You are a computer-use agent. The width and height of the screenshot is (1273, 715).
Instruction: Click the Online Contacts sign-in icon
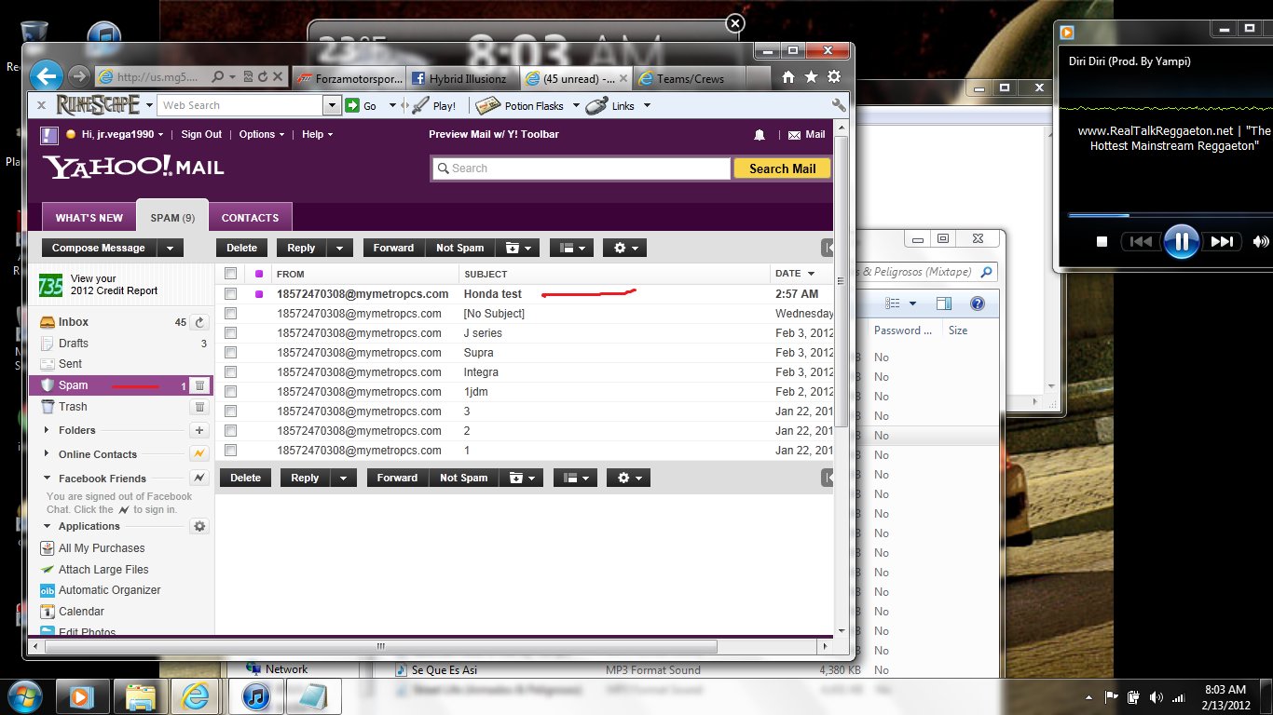(199, 454)
